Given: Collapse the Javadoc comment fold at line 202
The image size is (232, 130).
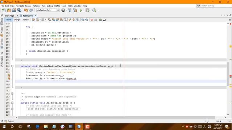Looking at the screenshot, I should point(12,94).
